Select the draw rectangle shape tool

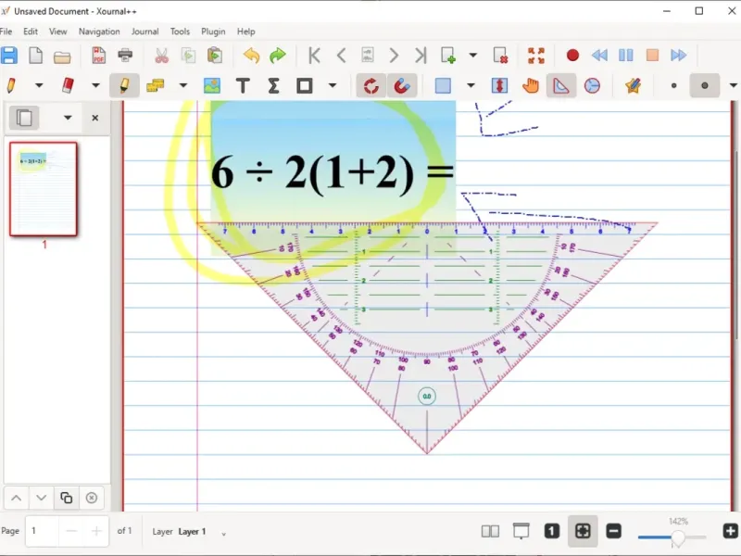[x=305, y=85]
